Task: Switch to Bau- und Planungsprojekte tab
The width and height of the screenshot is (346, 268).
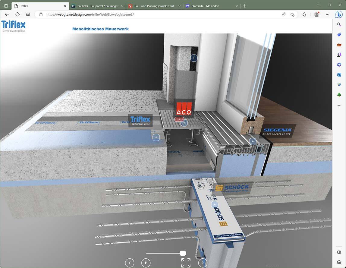Action: coord(154,6)
